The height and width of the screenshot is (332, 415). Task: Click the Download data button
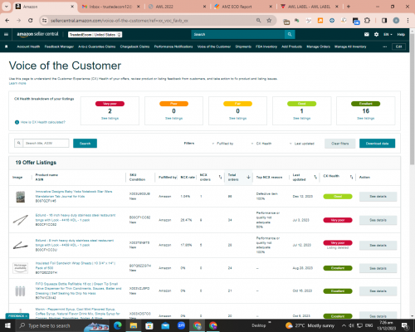tap(377, 144)
